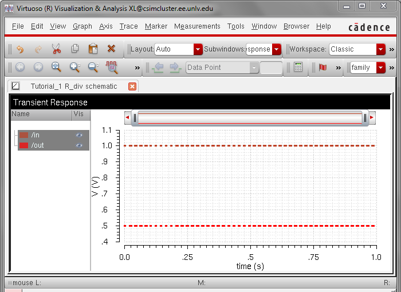The height and width of the screenshot is (292, 401).
Task: Click the paste clipboard icon
Action: [x=93, y=49]
